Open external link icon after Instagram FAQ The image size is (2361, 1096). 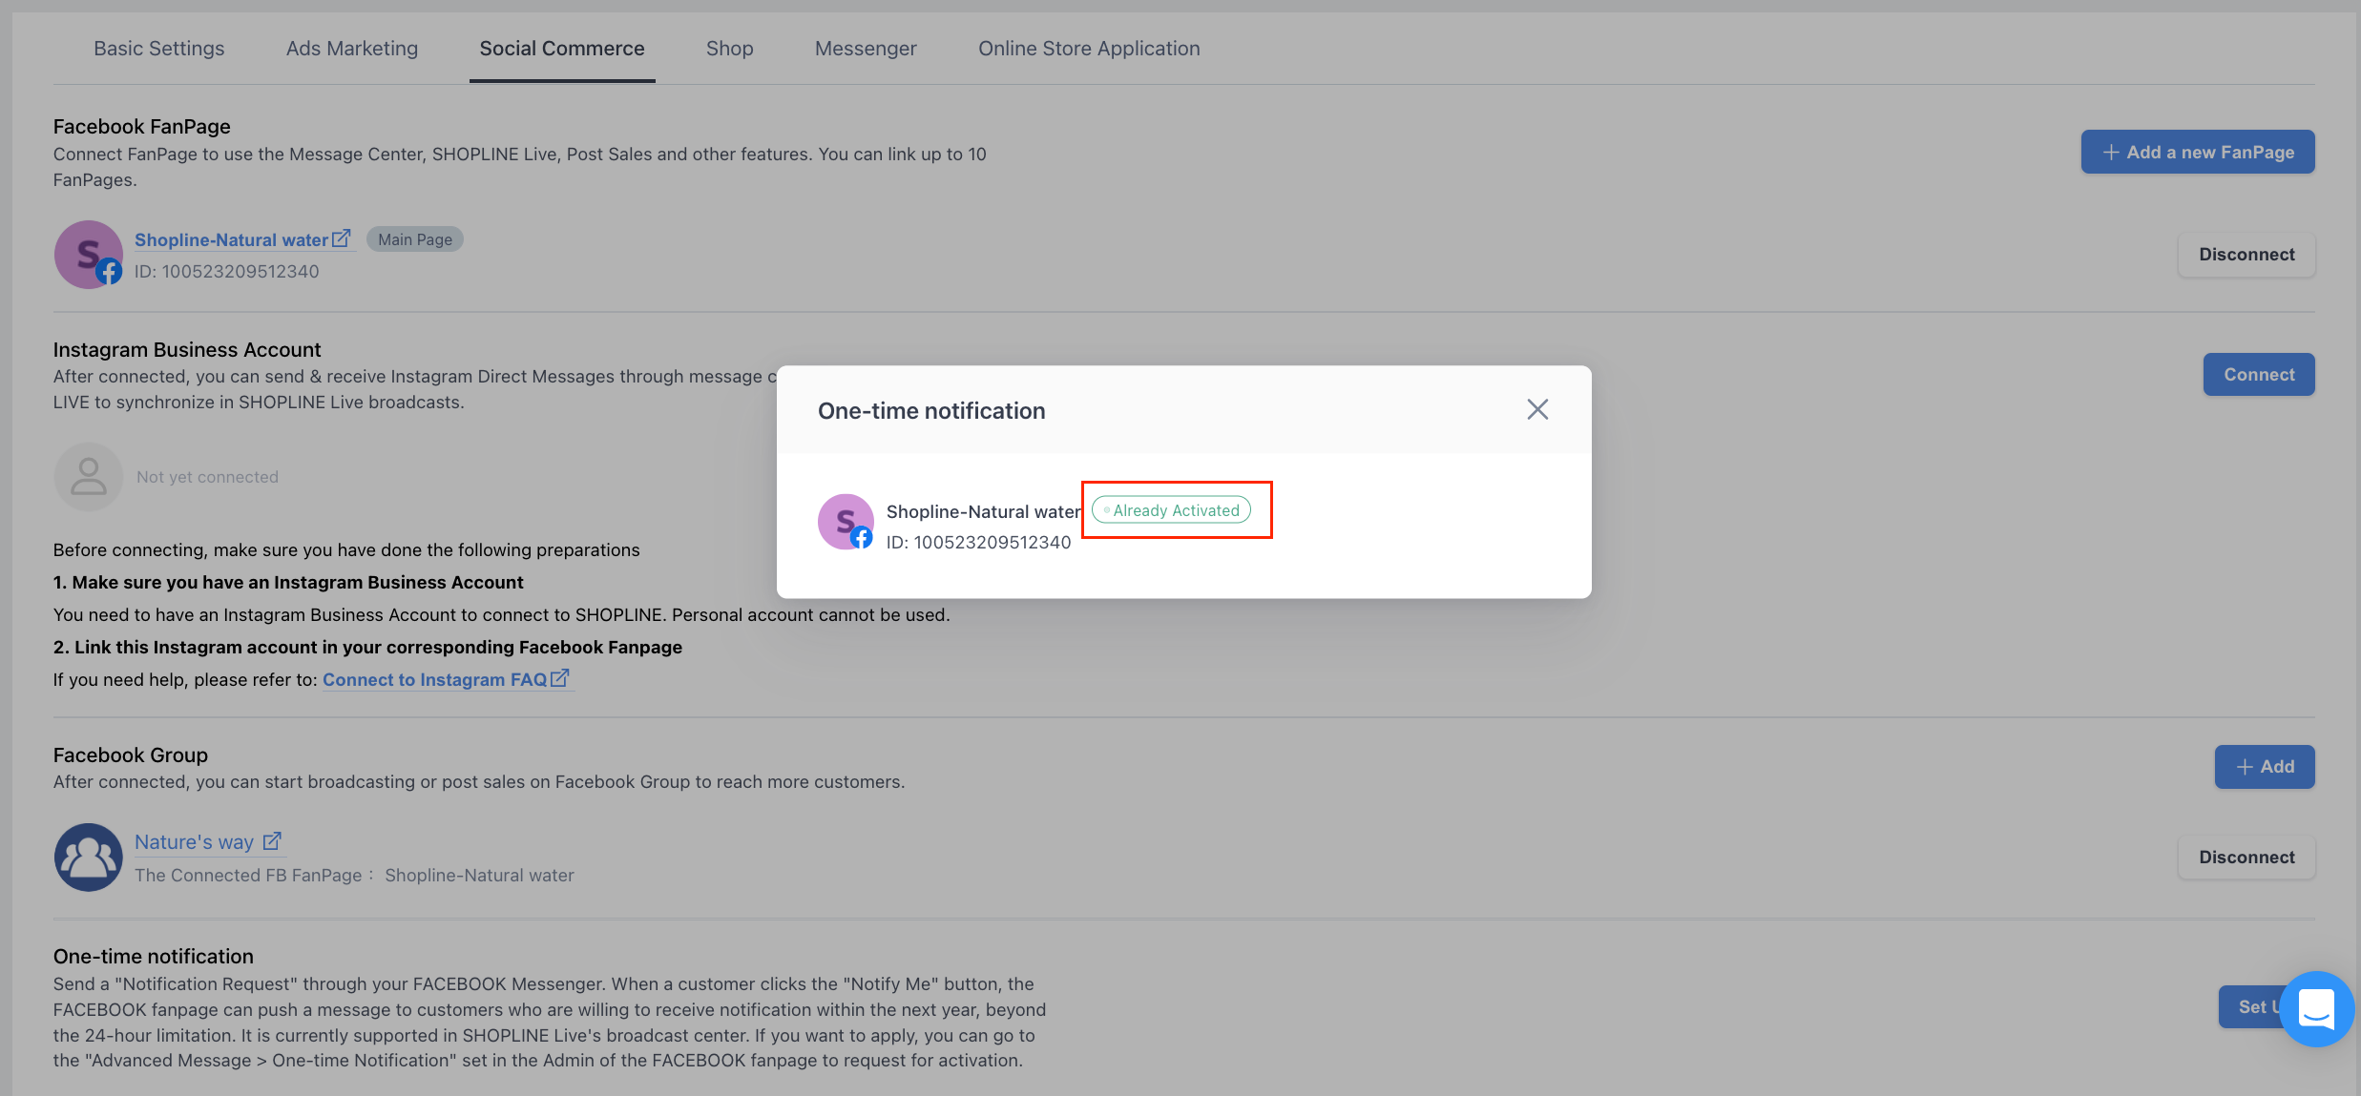[560, 678]
